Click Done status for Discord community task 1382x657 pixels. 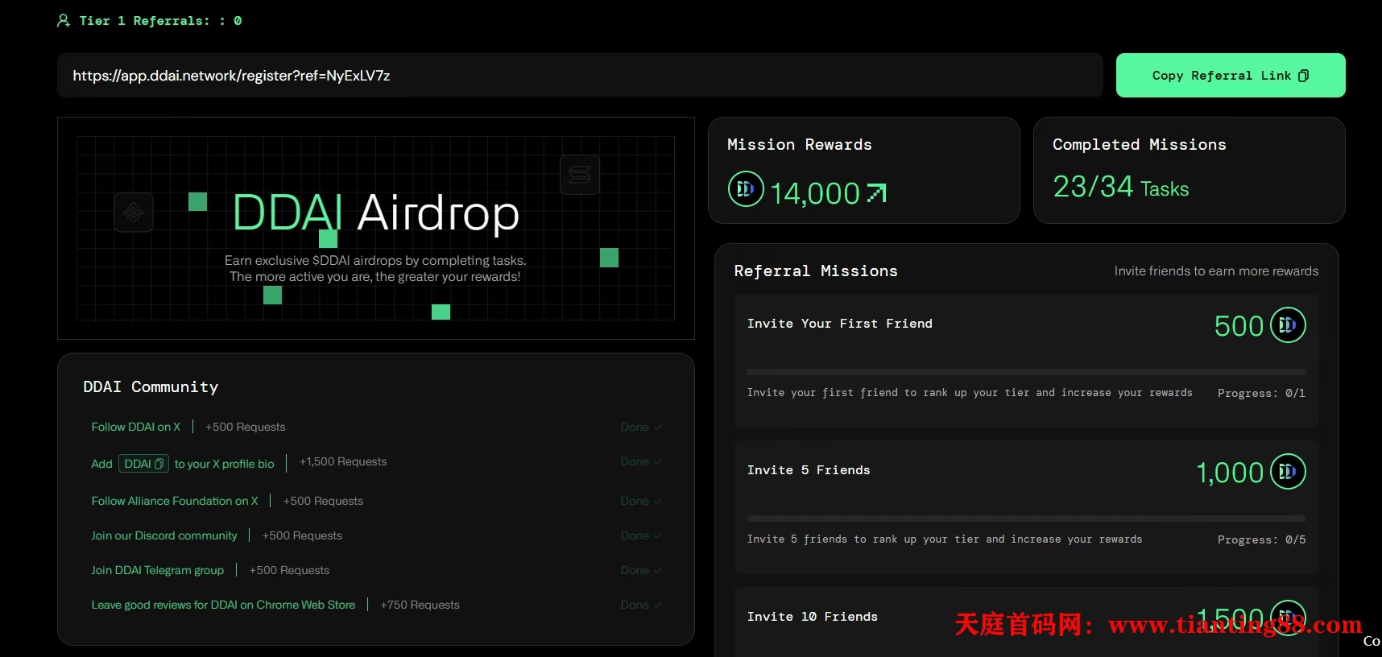click(x=640, y=535)
